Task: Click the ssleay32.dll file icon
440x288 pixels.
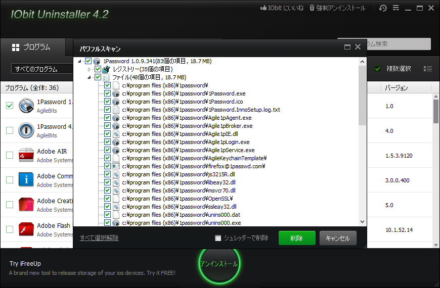Action: (x=116, y=207)
